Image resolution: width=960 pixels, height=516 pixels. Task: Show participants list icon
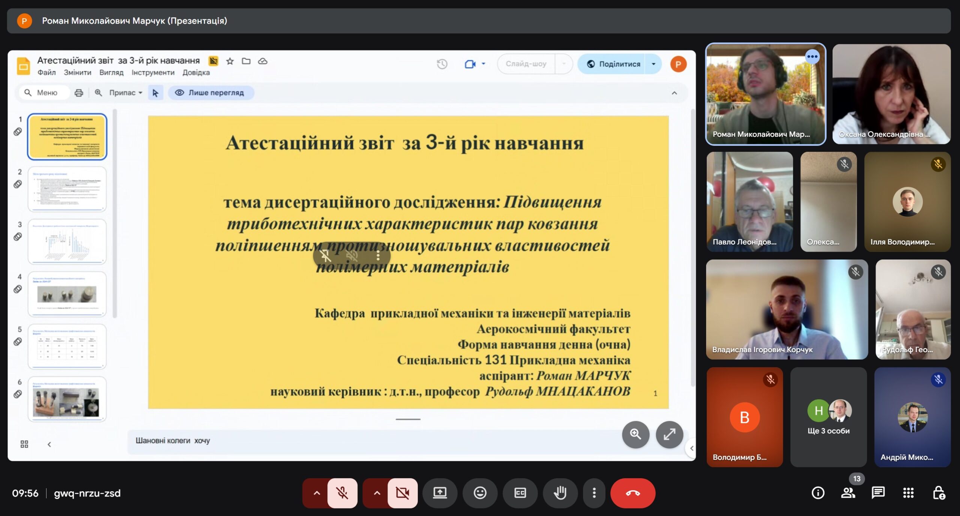click(848, 493)
